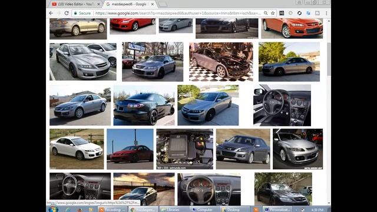Select the mazdaspeed6 Google tab

(130, 4)
